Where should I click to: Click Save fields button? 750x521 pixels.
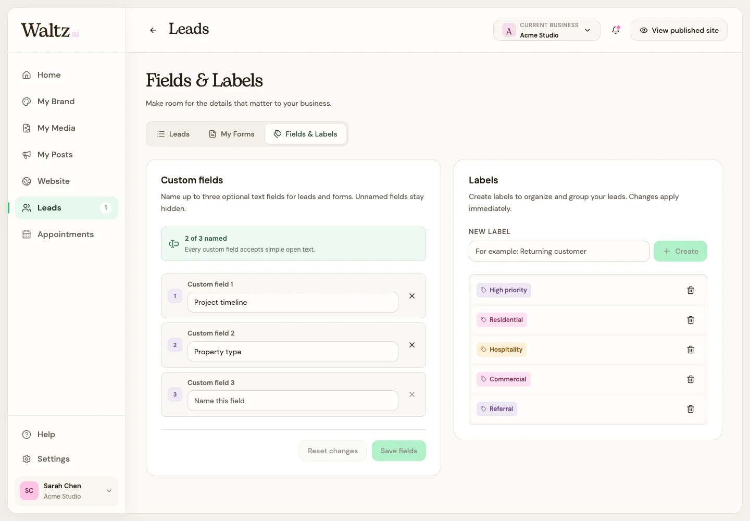[x=399, y=451]
